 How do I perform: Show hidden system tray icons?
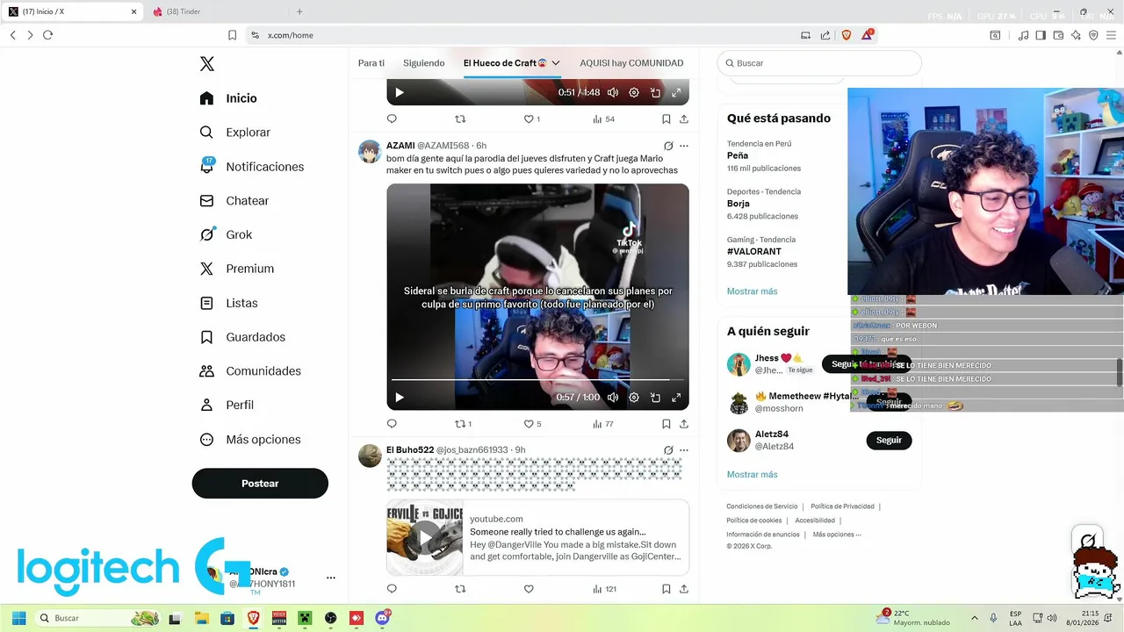tap(974, 618)
